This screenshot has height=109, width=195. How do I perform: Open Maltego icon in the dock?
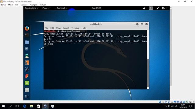pos(27,69)
